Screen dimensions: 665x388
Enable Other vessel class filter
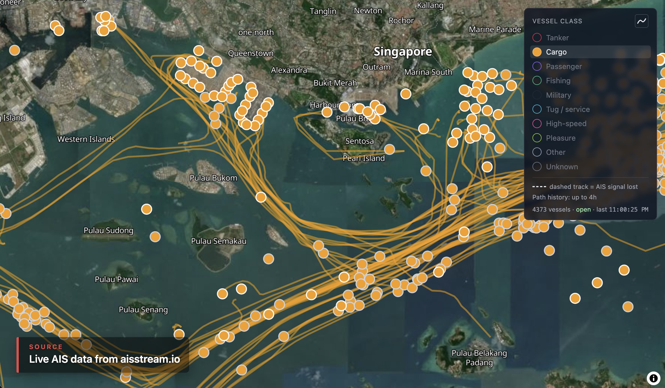coord(590,152)
